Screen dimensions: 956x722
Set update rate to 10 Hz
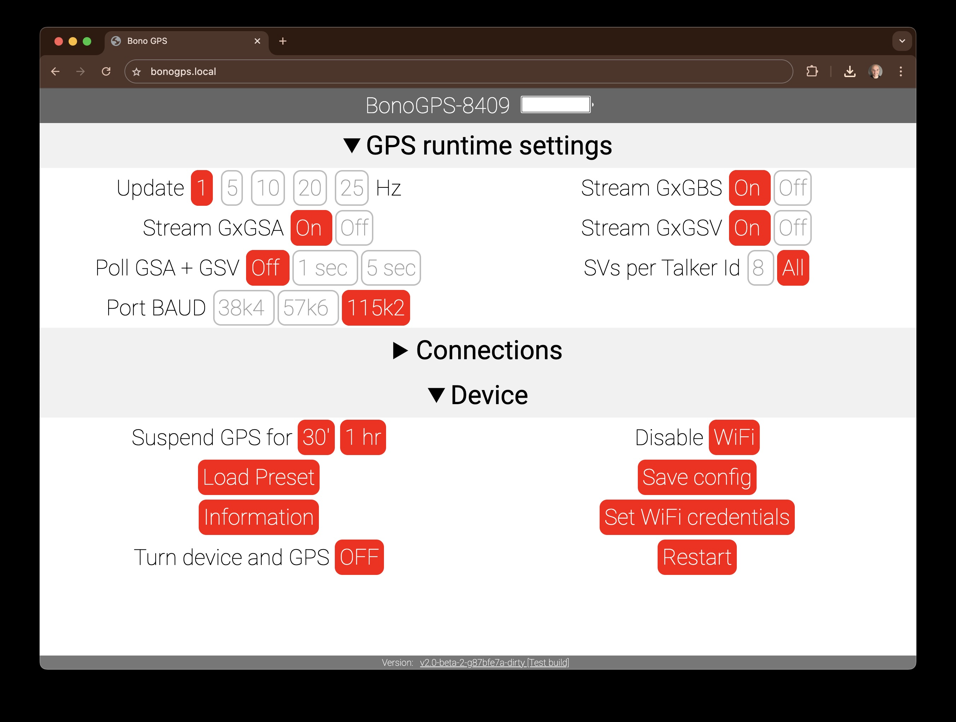(268, 188)
